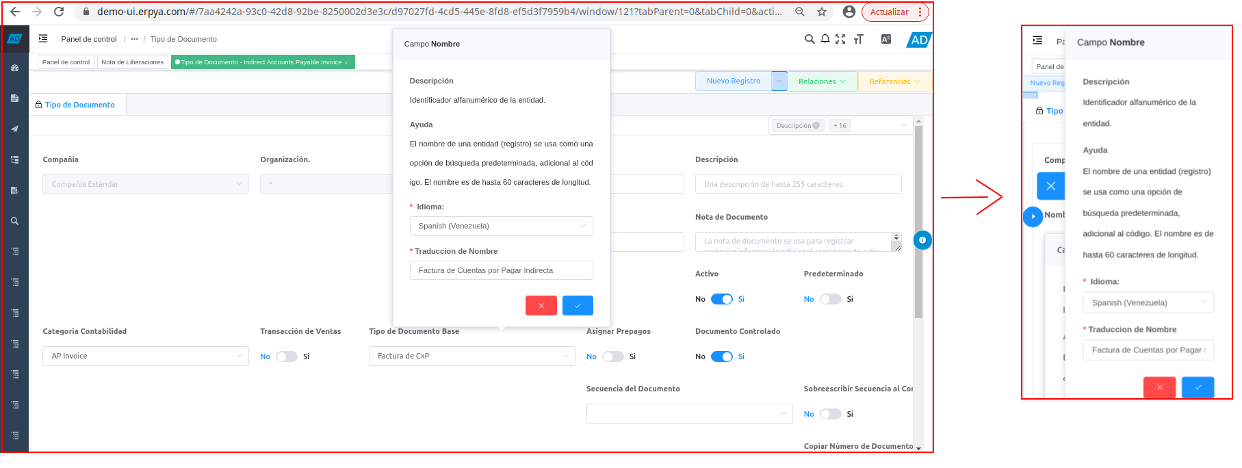Open the Relaciones dropdown button
The image size is (1242, 468).
pyautogui.click(x=822, y=81)
